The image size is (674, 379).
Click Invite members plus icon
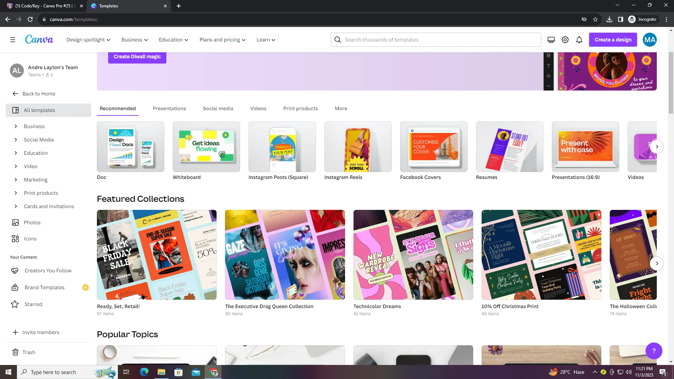coord(15,332)
